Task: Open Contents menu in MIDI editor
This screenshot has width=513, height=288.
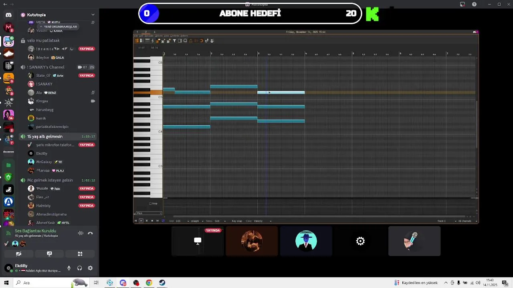Action: [175, 36]
